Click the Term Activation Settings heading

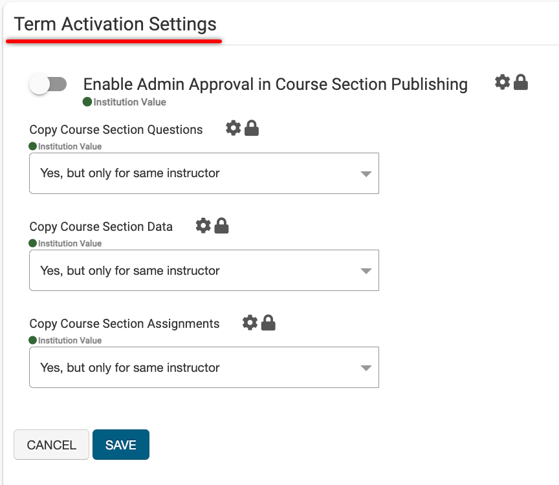tap(115, 25)
